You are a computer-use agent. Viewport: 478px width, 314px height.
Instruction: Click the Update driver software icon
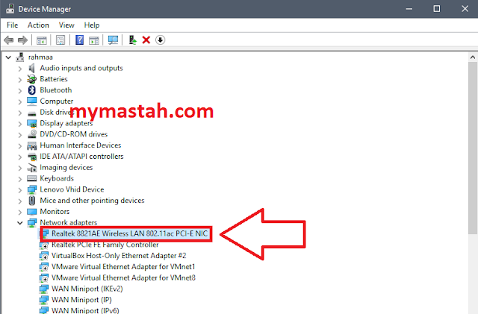click(x=132, y=40)
